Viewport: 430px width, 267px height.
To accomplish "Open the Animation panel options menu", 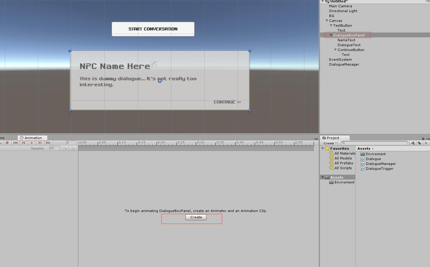I will [316, 139].
